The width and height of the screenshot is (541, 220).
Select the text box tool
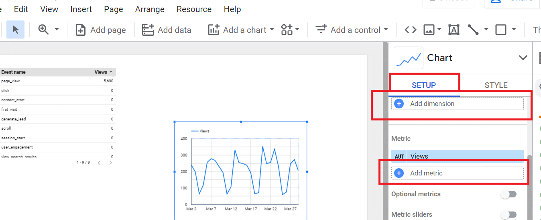(454, 30)
